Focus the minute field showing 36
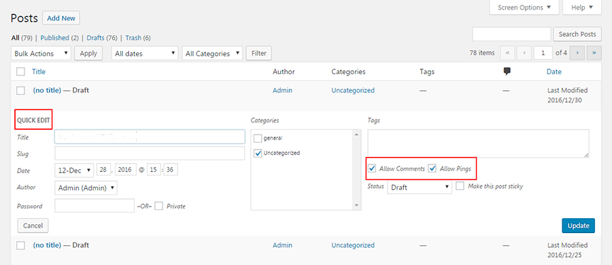This screenshot has width=612, height=265. coord(171,170)
